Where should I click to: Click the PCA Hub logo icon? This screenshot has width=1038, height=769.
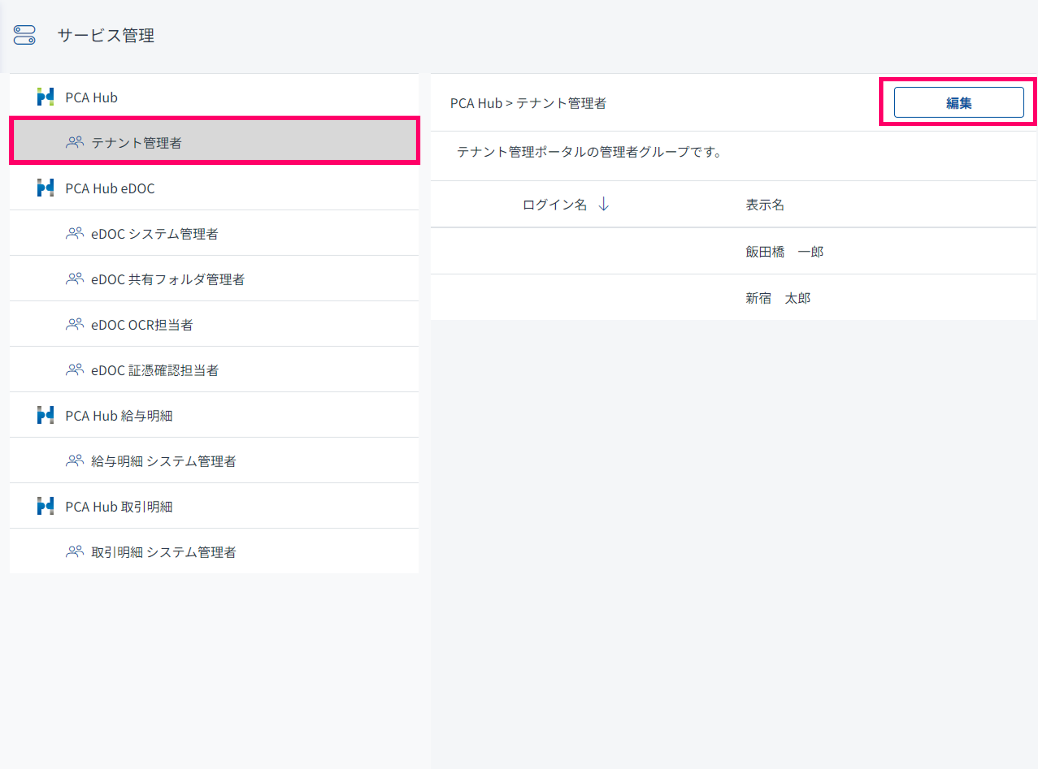(45, 97)
